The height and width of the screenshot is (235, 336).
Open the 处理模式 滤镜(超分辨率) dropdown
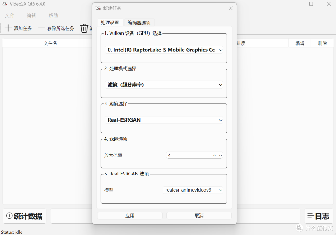(x=164, y=85)
